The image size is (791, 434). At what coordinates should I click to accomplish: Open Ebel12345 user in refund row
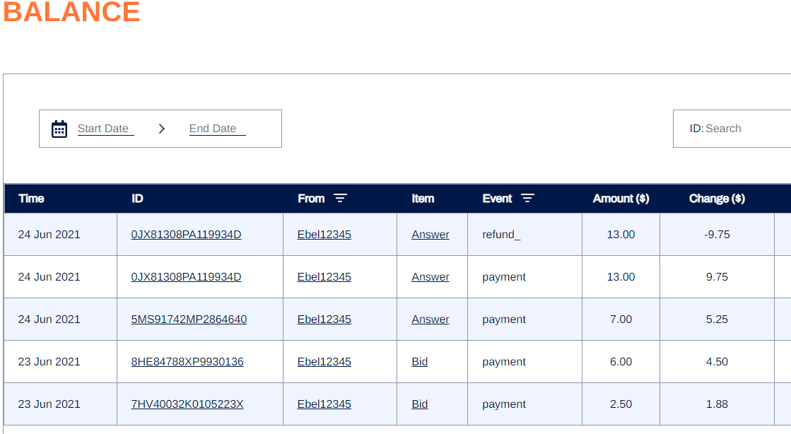pos(324,235)
